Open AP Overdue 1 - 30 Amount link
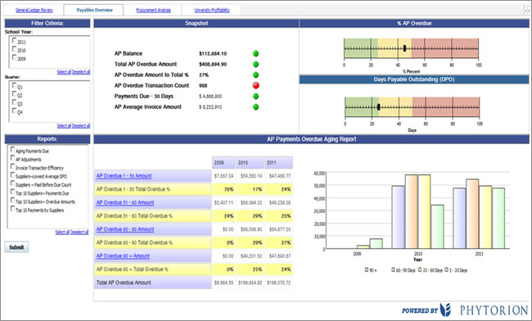Image resolution: width=532 pixels, height=321 pixels. coord(124,176)
